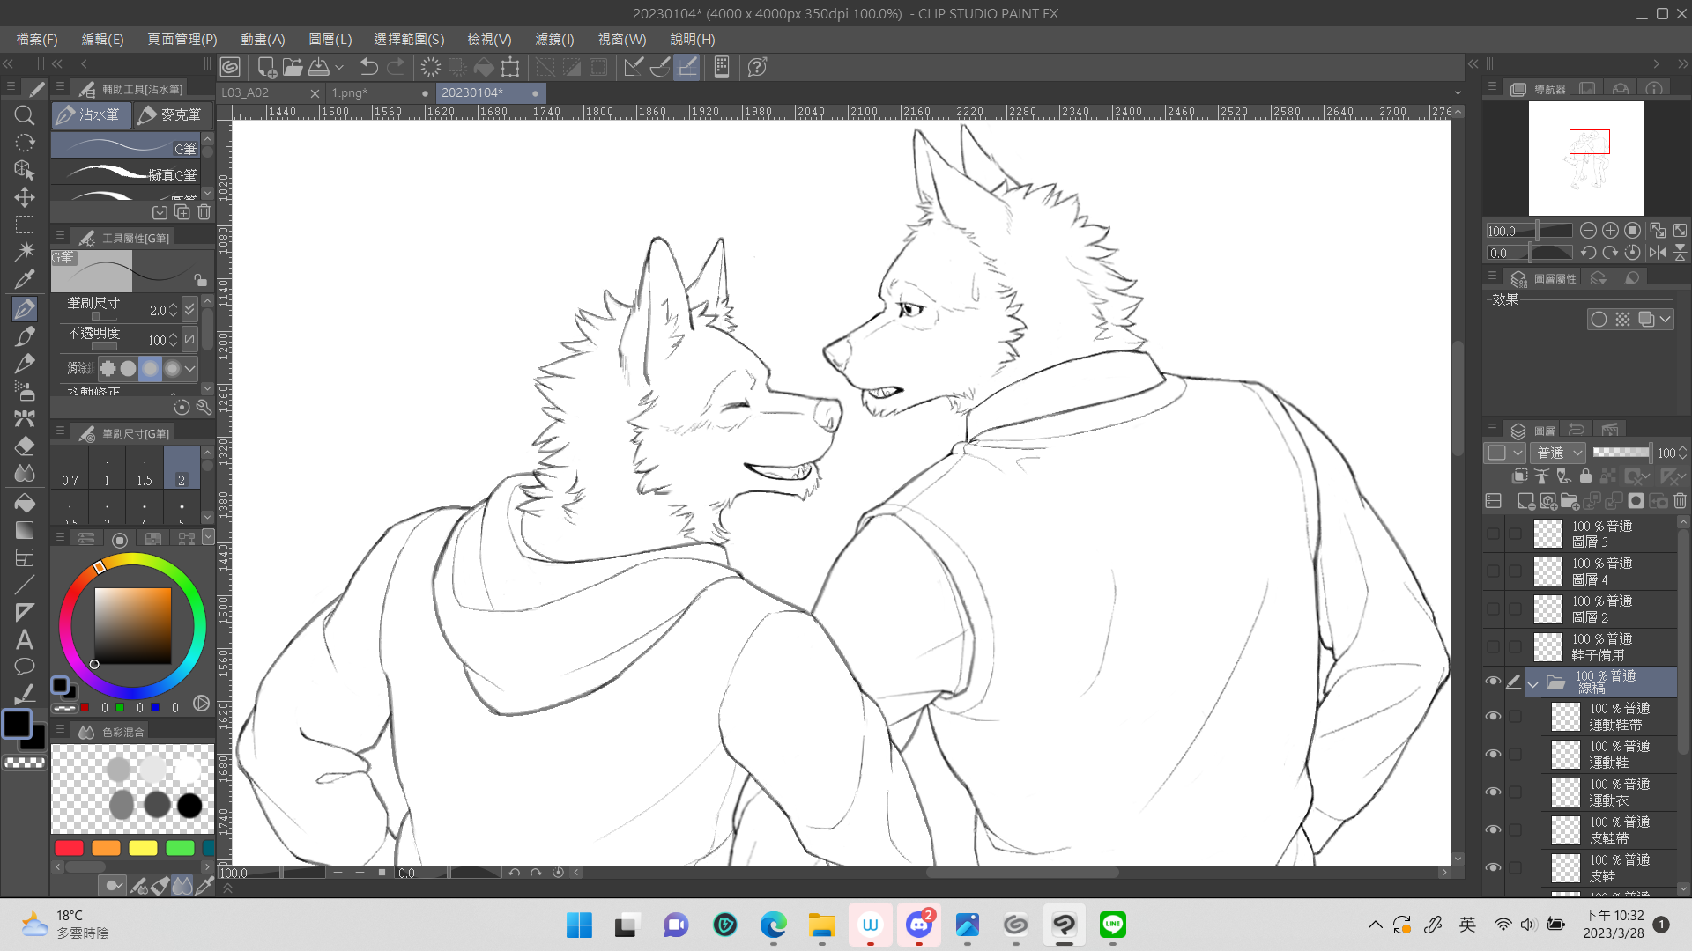Select the Magnifier zoom tool

click(25, 115)
